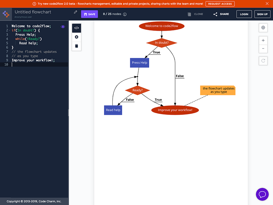This screenshot has height=205, width=273.
Task: Click the Save button
Action: pos(89,14)
